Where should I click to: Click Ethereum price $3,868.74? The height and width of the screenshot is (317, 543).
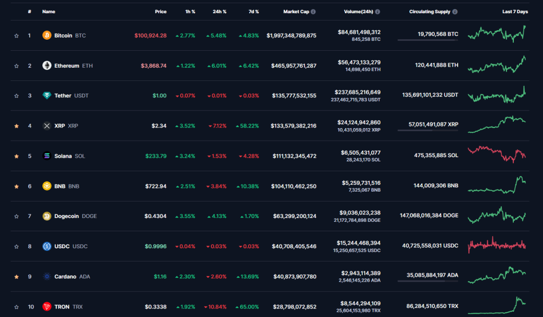tap(153, 66)
